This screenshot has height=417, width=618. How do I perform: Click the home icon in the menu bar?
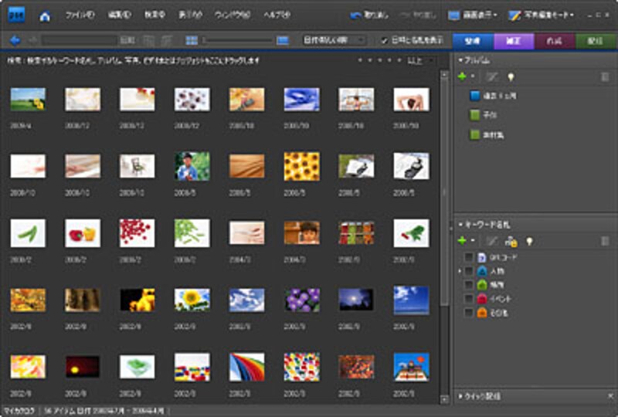45,15
